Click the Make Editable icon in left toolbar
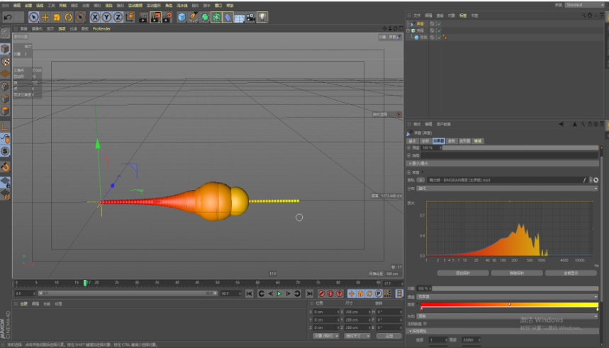Image resolution: width=609 pixels, height=348 pixels. 5,34
